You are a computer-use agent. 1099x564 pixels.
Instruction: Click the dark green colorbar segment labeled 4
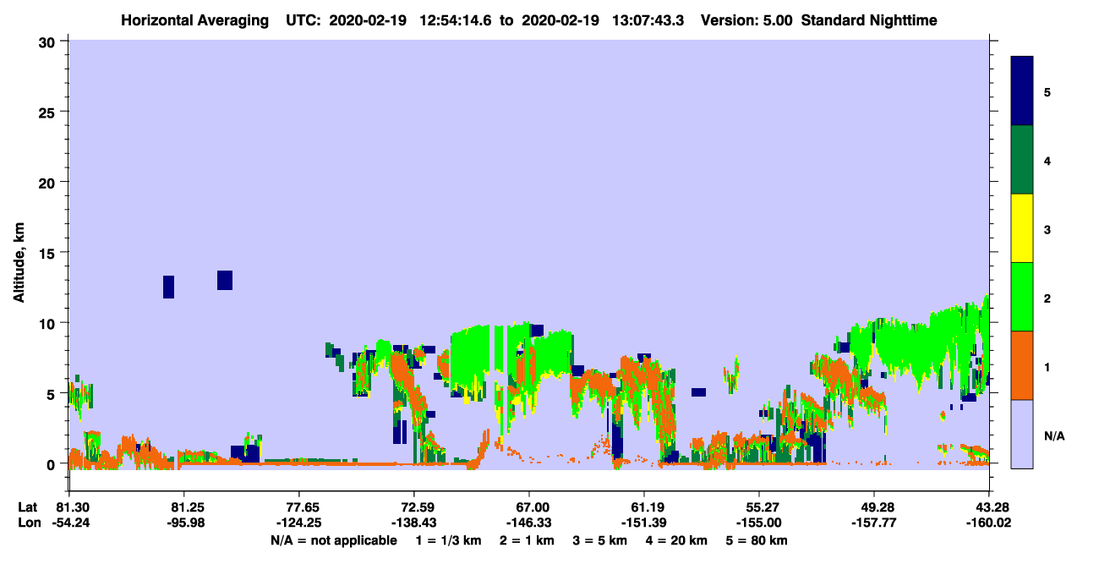(1022, 160)
